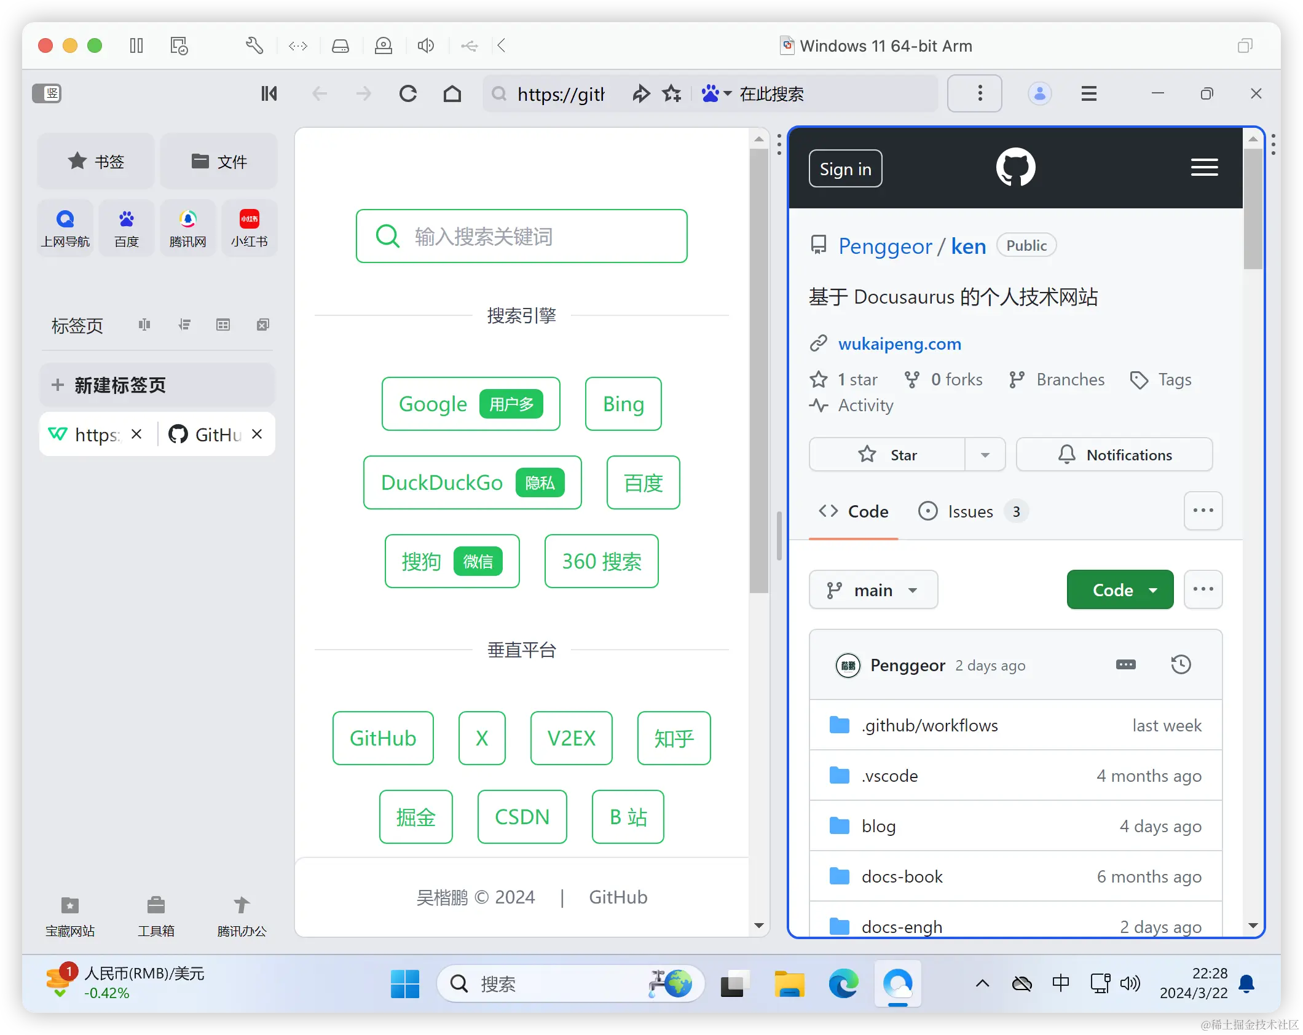Toggle Star on the ken repository

[x=888, y=455]
